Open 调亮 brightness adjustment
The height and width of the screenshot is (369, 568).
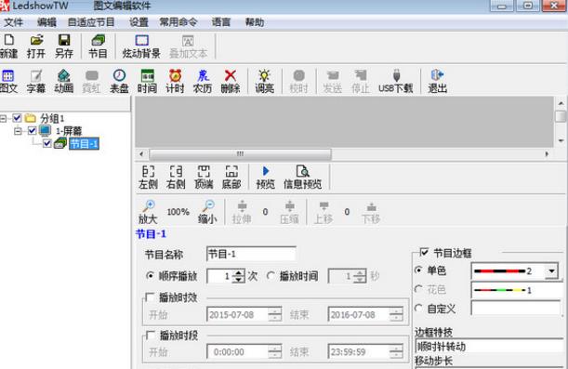[264, 81]
